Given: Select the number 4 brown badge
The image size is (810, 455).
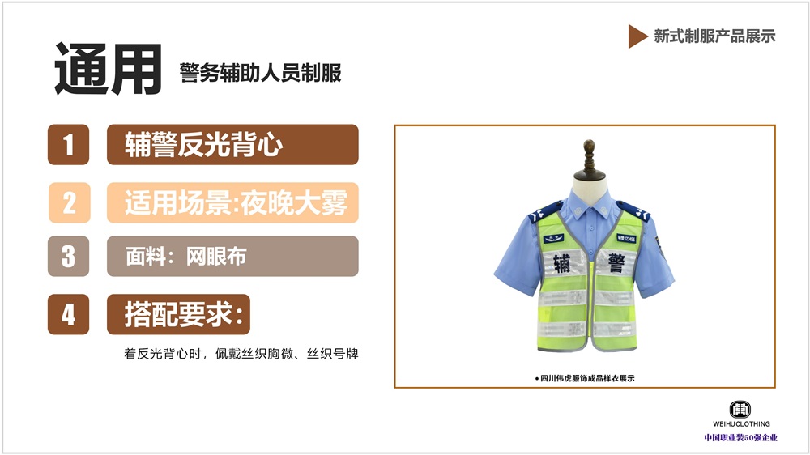Looking at the screenshot, I should click(x=69, y=314).
